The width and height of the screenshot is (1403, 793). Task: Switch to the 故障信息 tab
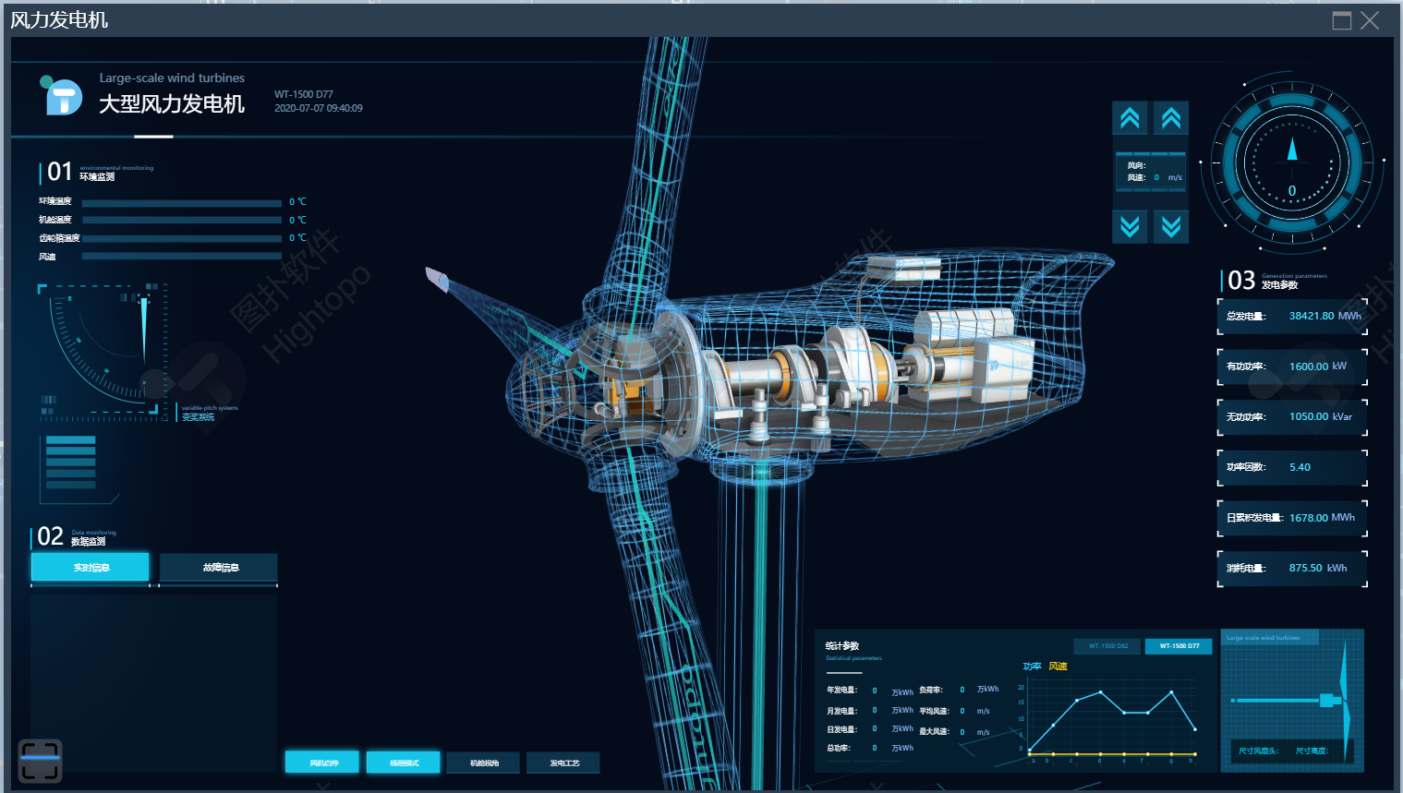(219, 568)
